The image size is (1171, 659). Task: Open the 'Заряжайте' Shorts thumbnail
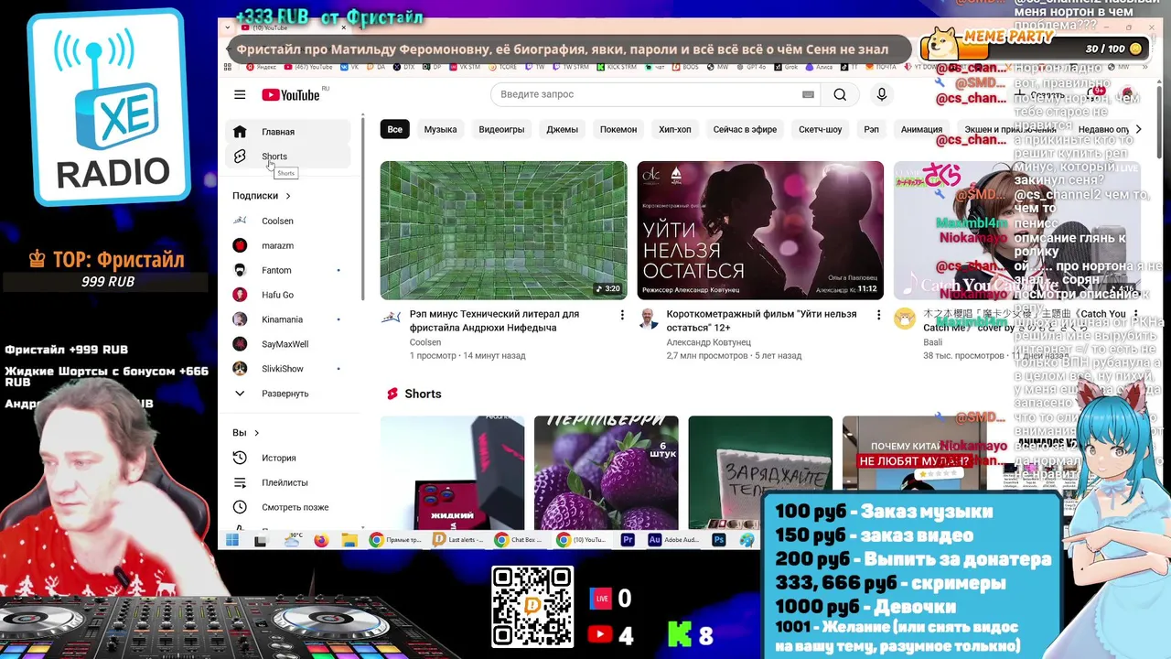(760, 472)
